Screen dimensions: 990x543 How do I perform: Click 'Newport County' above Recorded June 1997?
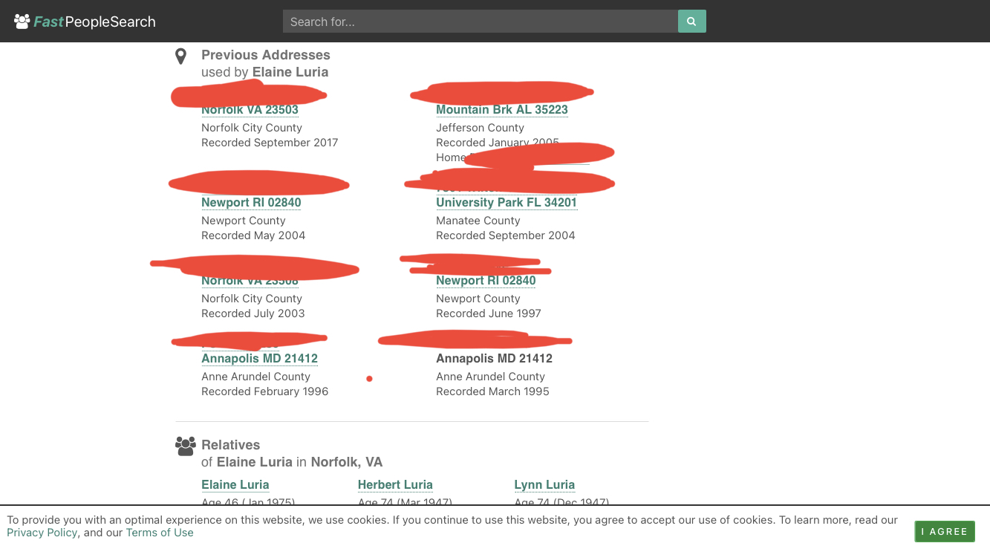[x=478, y=299]
